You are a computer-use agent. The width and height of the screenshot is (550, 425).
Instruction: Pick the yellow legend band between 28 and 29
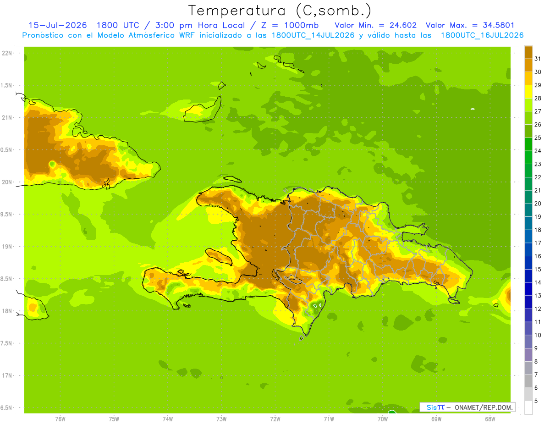point(528,92)
